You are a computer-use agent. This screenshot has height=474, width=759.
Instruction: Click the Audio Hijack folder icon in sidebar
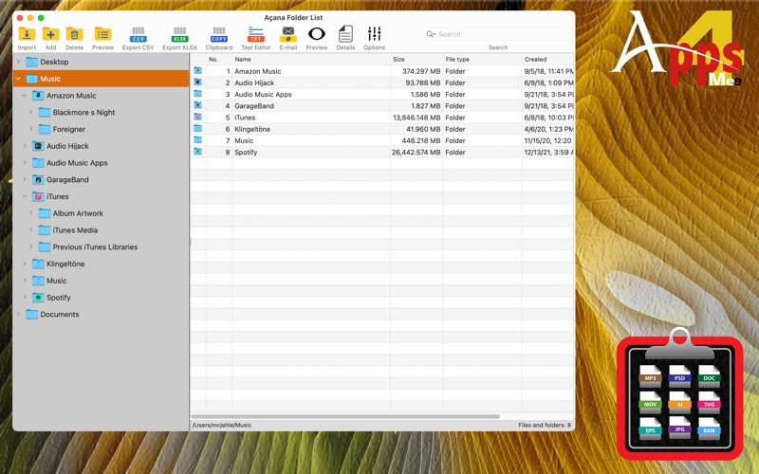click(38, 146)
